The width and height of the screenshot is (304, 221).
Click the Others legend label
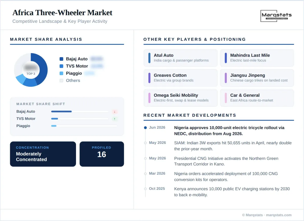[x=73, y=81]
